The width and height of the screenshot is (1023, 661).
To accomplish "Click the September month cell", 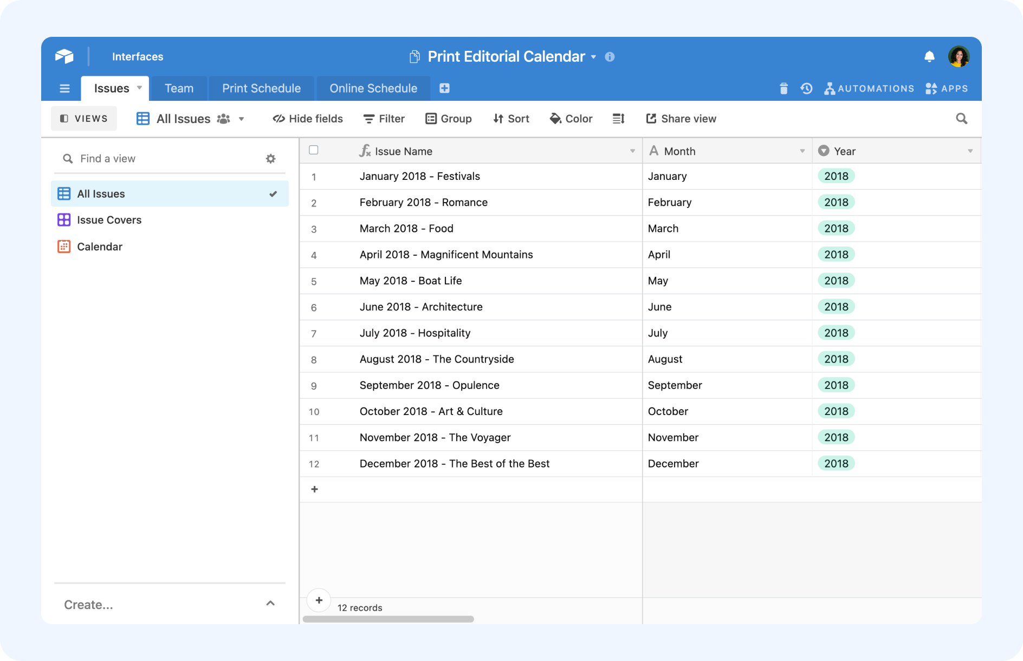I will [727, 385].
